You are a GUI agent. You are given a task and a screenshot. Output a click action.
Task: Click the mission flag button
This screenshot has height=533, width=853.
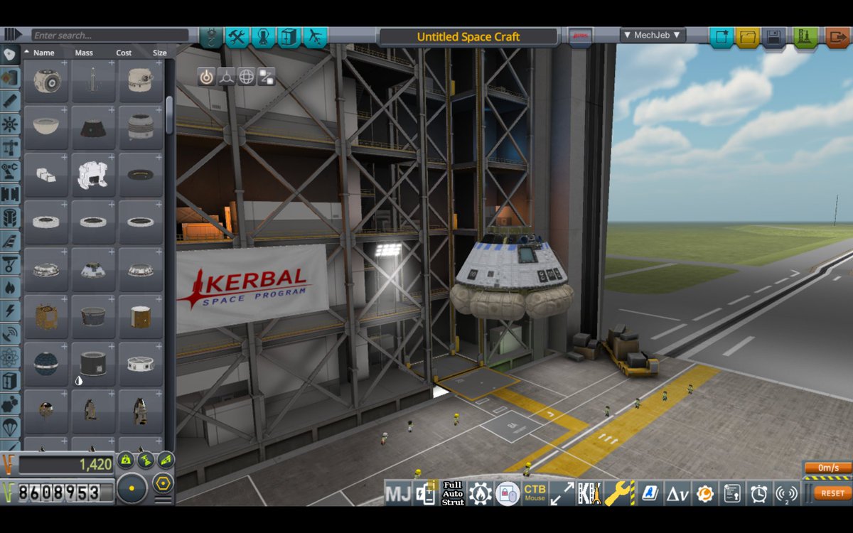tap(581, 36)
